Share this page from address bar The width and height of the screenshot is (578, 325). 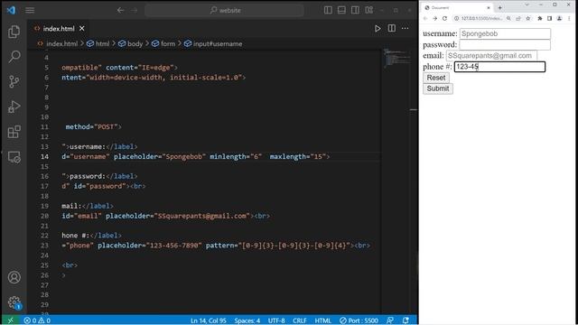(518, 18)
